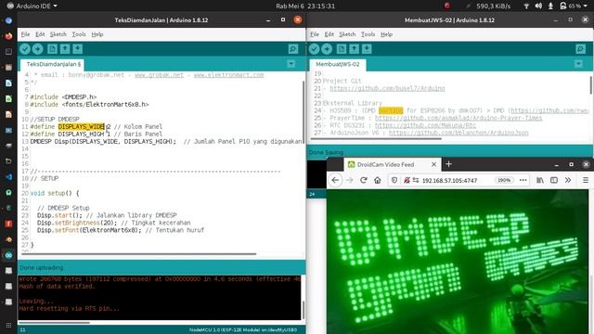Click Verify button in MembuatJWS-02 window
This screenshot has width=594, height=334.
(314, 49)
